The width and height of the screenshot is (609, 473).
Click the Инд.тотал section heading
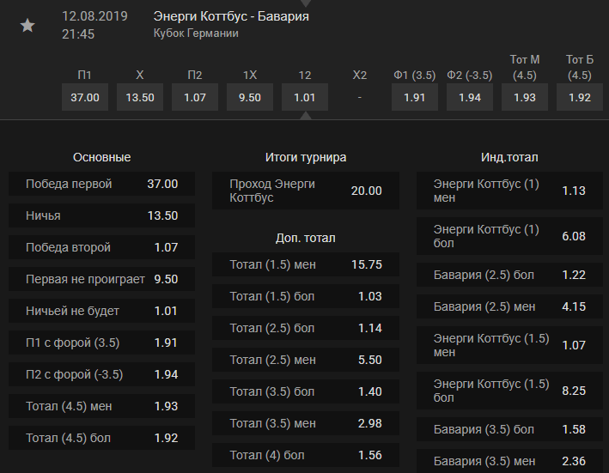[x=509, y=158]
